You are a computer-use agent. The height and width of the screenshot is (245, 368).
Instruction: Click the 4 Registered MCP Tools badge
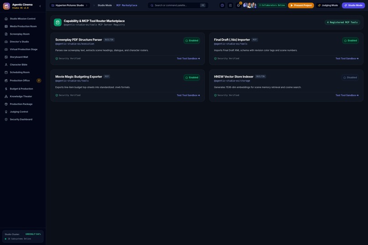tap(342, 22)
